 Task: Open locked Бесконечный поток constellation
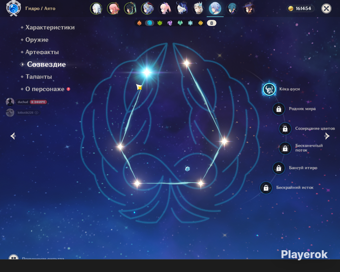pos(285,148)
